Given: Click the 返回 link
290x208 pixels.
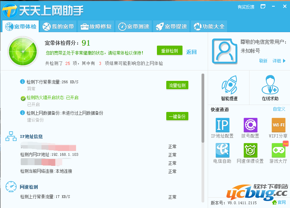Looking at the screenshot, I should 191,51.
